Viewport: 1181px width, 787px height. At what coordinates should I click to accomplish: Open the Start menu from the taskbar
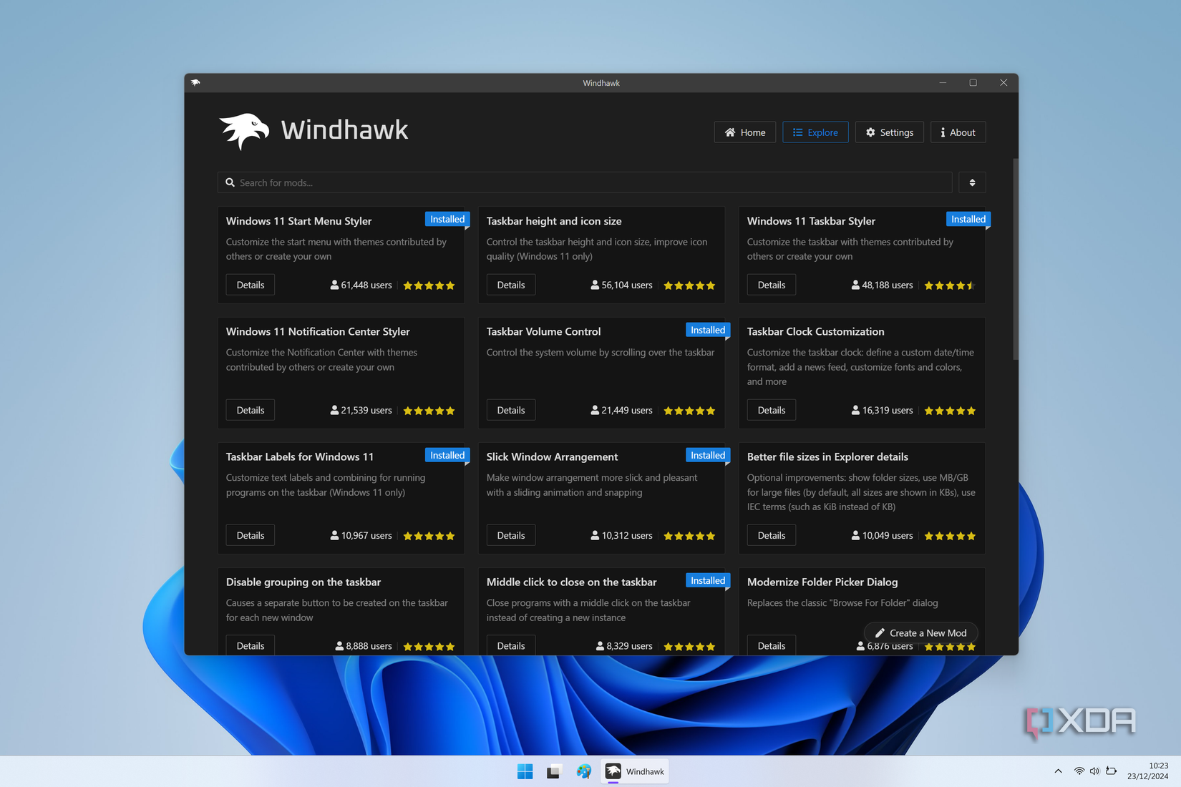pyautogui.click(x=525, y=771)
